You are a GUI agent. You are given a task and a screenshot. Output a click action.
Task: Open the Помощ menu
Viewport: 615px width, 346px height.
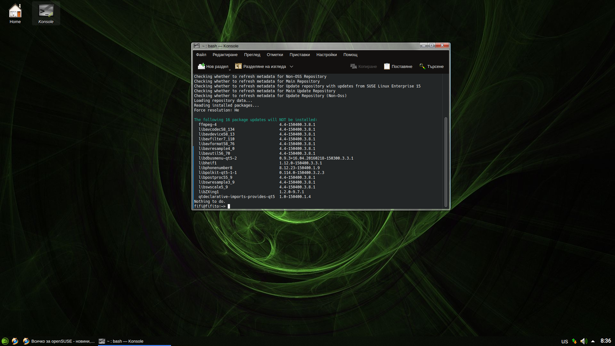[350, 55]
